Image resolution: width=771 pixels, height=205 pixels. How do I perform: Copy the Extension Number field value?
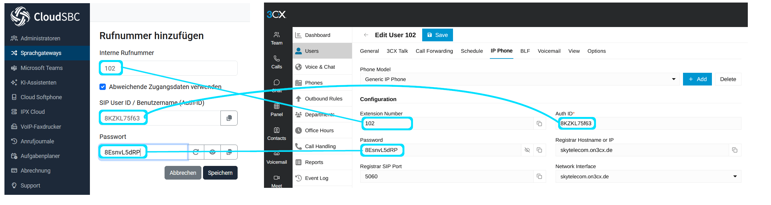(x=539, y=124)
